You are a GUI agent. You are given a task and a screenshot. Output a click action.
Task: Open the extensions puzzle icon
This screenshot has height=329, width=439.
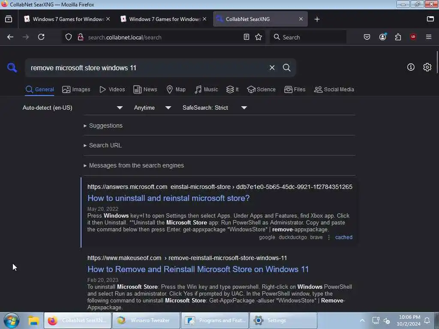coord(398,37)
